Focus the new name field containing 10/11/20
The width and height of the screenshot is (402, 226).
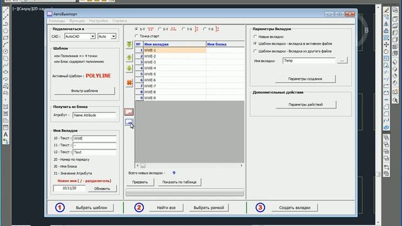69,188
